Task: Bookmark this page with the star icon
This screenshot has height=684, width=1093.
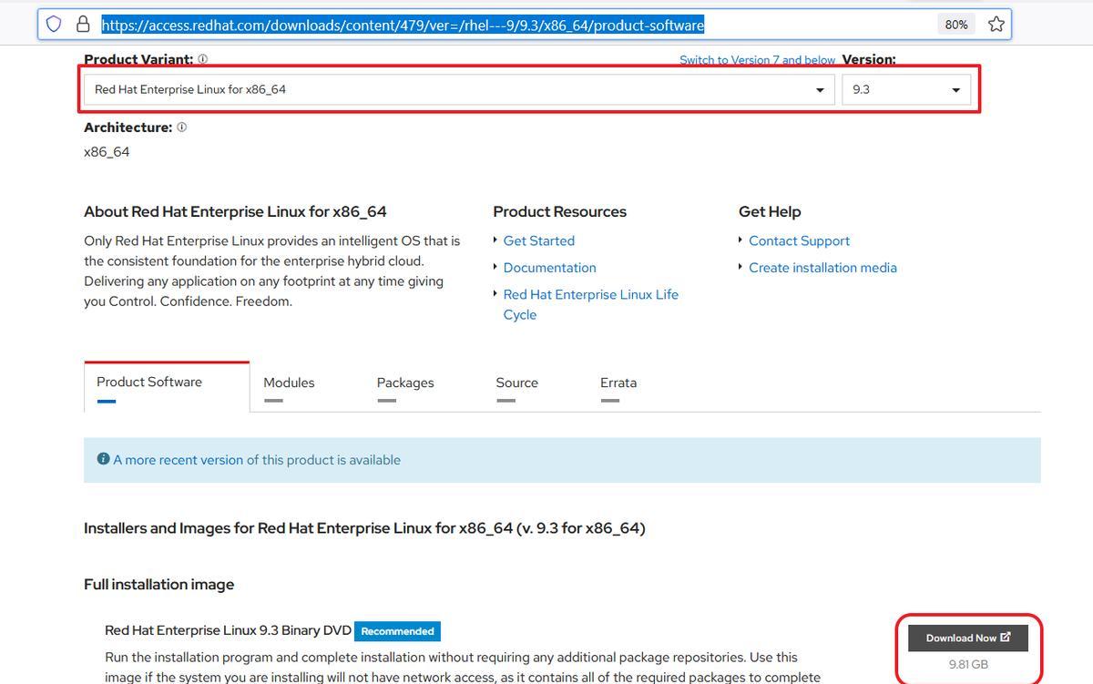Action: click(x=996, y=25)
